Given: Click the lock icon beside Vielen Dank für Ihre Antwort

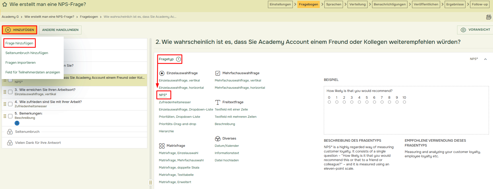Looking at the screenshot, I should [x=10, y=143].
